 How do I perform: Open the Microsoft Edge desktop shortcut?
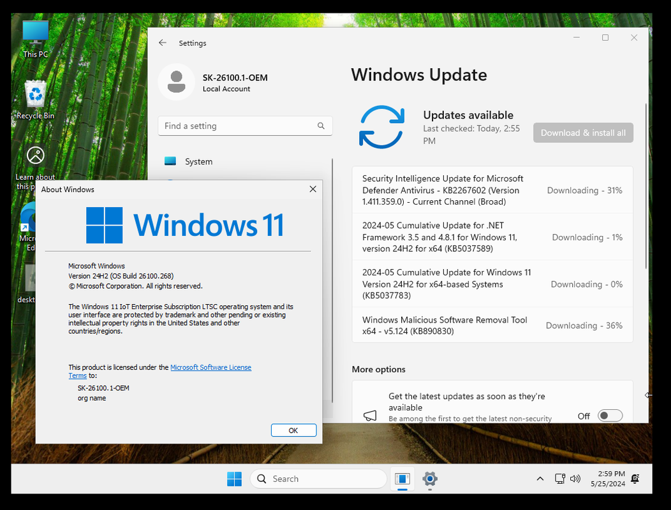click(x=28, y=227)
